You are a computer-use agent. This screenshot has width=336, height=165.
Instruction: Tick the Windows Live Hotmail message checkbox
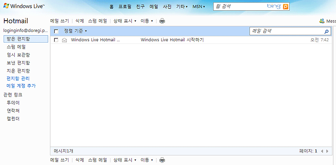coord(56,40)
